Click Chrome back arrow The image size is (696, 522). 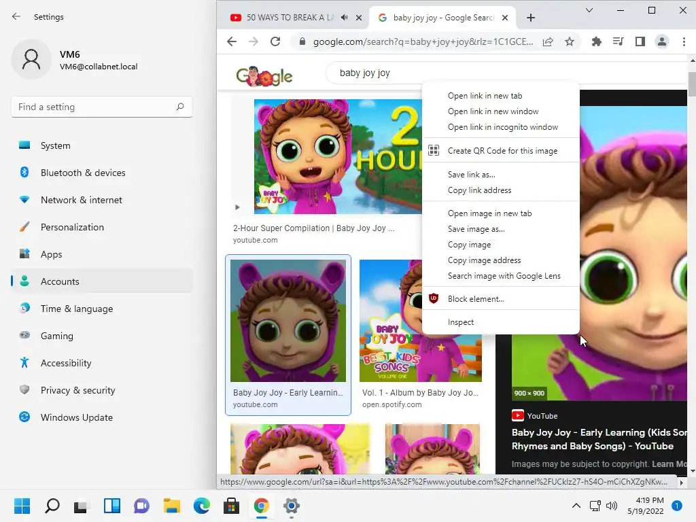point(232,41)
